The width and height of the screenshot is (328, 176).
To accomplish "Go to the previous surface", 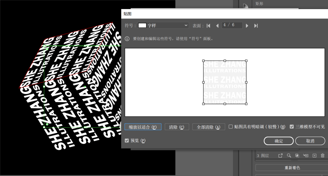I will coord(217,26).
